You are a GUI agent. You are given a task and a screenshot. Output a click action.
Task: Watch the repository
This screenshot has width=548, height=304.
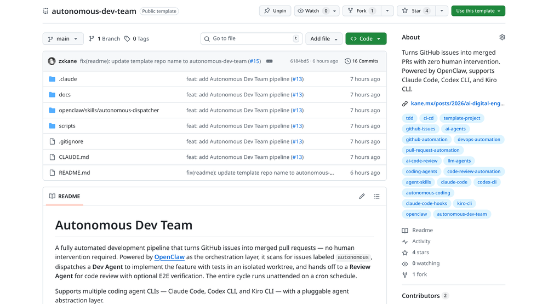[312, 11]
